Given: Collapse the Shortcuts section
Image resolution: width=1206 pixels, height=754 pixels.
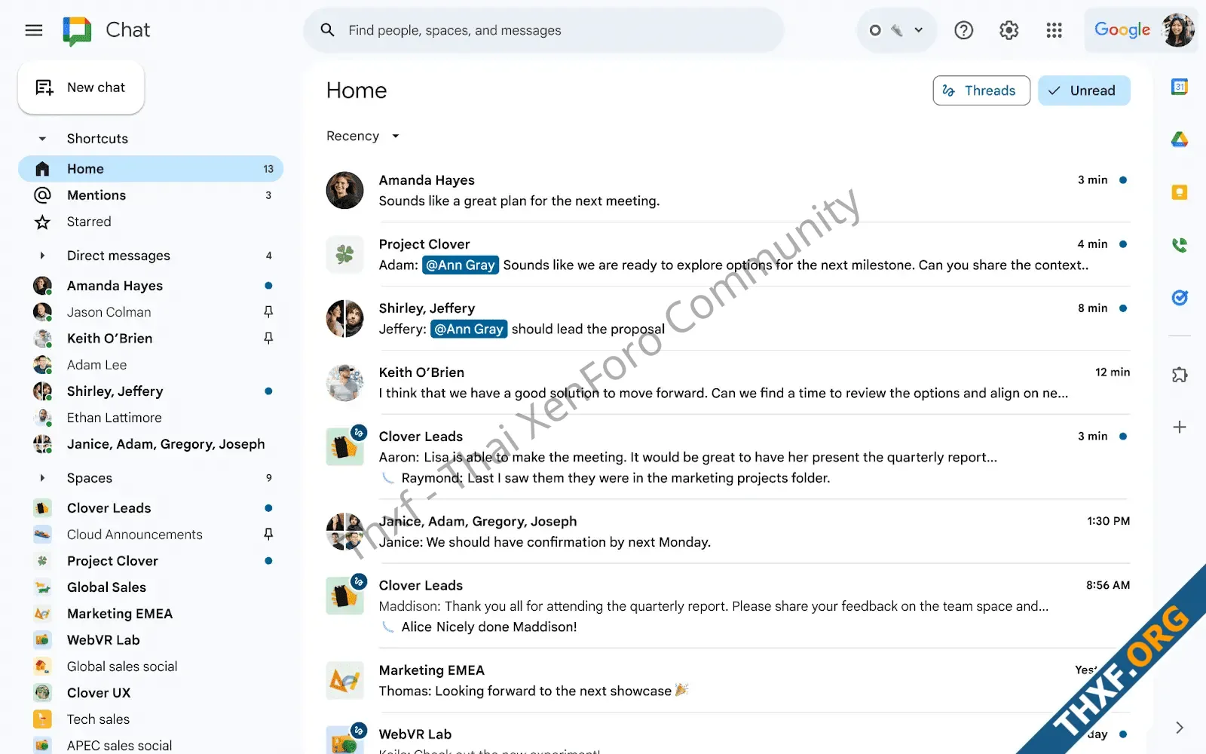Looking at the screenshot, I should click(42, 139).
